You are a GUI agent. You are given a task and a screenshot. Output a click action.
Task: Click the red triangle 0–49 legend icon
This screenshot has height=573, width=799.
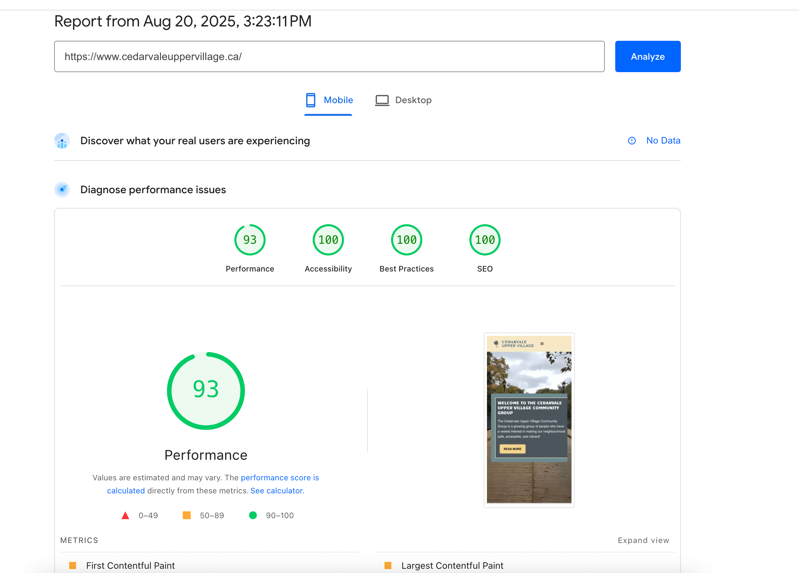pos(125,516)
